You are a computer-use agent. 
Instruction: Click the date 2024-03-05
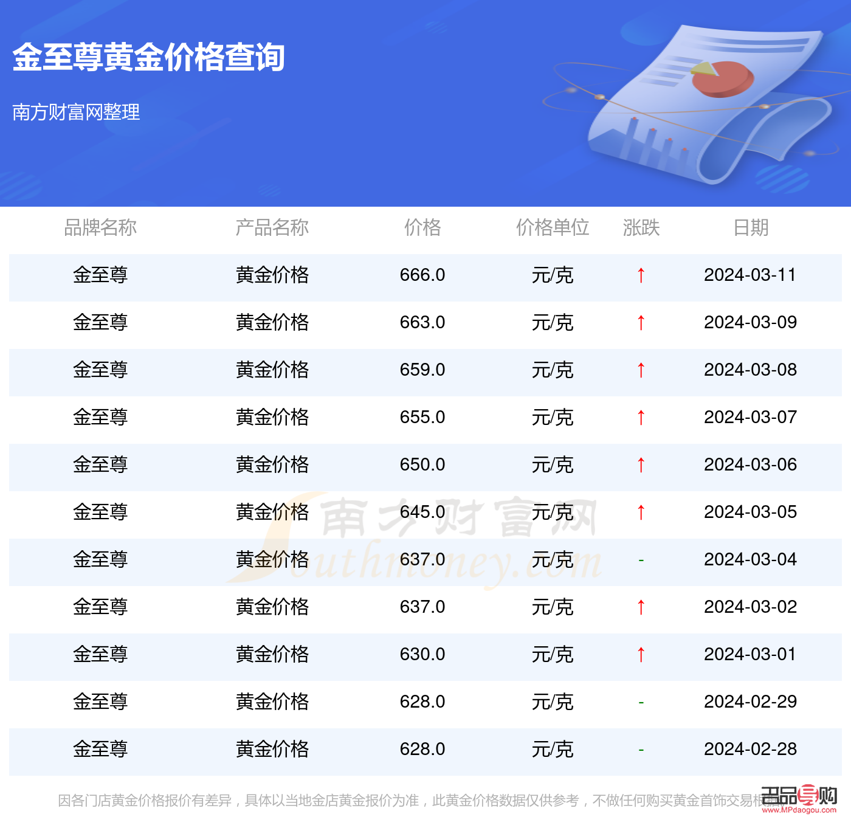pos(750,512)
